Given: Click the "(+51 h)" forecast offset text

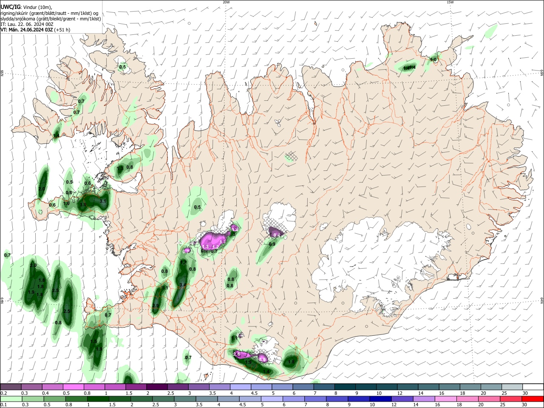Looking at the screenshot, I should [x=63, y=30].
